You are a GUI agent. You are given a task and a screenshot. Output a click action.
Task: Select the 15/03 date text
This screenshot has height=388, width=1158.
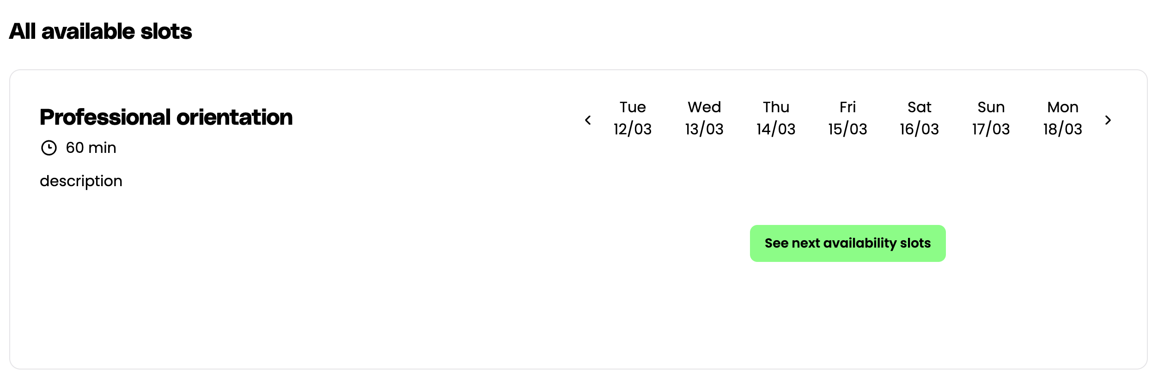pos(847,129)
